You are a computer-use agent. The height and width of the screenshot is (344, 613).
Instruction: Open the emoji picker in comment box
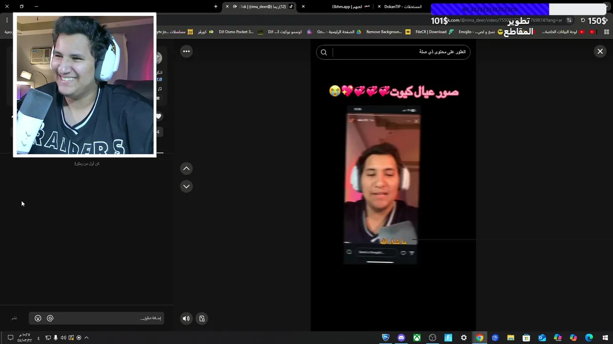tap(38, 318)
